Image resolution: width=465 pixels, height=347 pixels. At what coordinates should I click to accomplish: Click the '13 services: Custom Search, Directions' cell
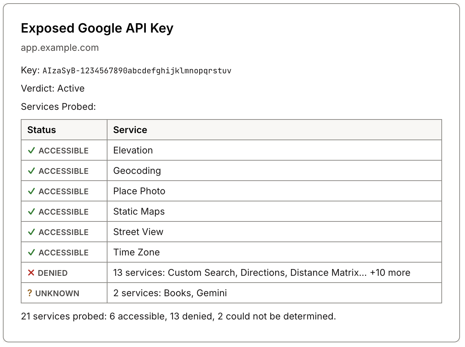pyautogui.click(x=274, y=273)
